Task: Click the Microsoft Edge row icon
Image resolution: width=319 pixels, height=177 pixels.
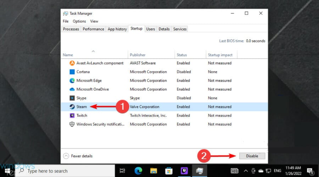Action: 72,80
